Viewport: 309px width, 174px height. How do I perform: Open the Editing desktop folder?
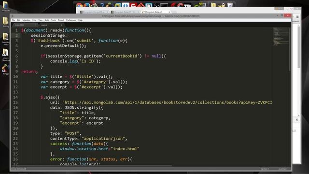(x=5, y=22)
